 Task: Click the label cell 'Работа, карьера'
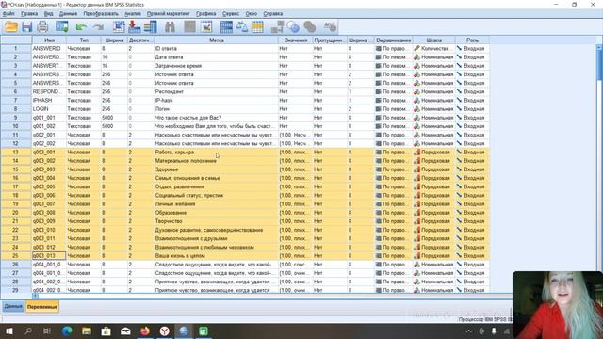tap(216, 153)
